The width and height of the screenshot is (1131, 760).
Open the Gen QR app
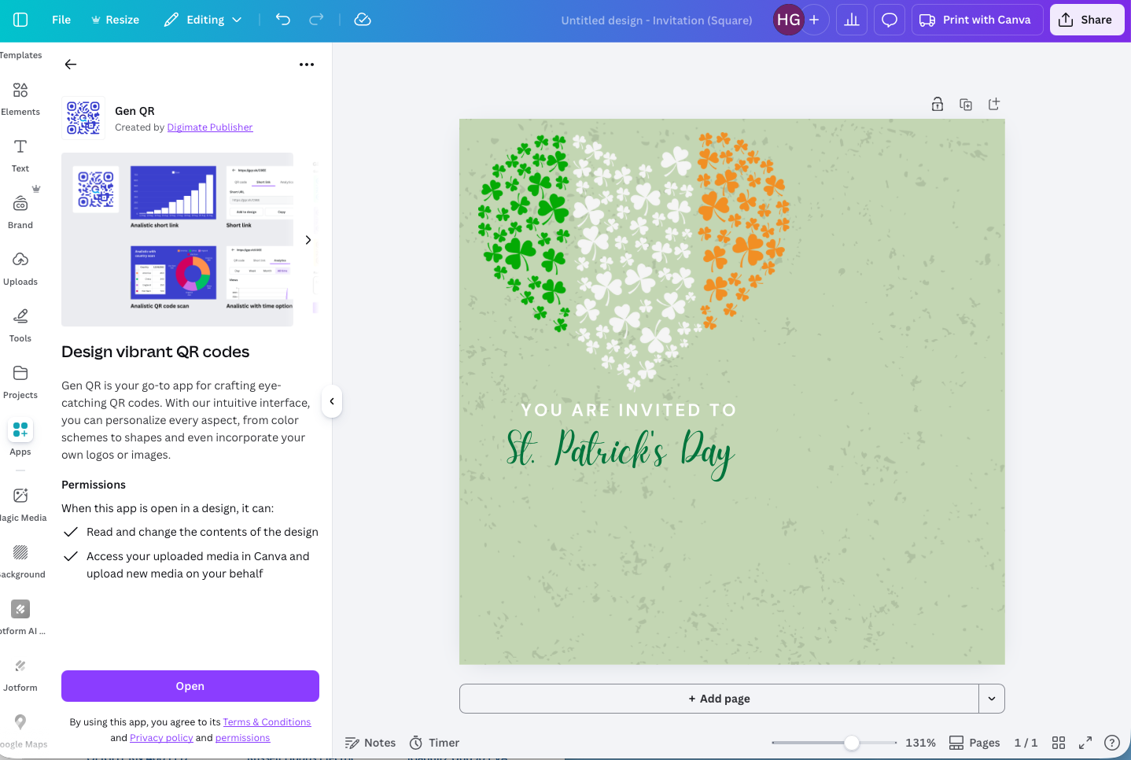pos(190,685)
